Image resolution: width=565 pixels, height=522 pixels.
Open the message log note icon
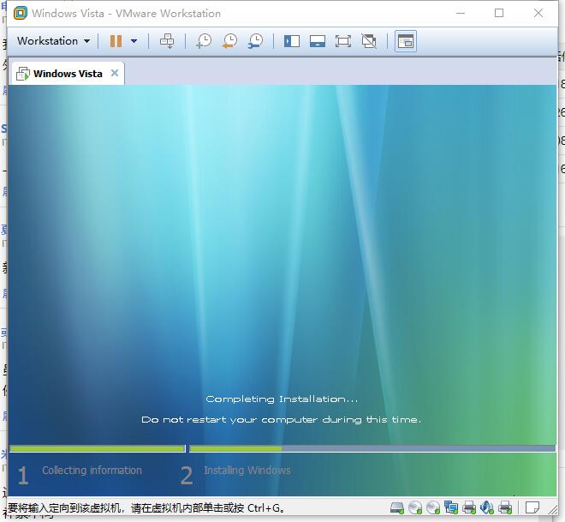coord(532,507)
